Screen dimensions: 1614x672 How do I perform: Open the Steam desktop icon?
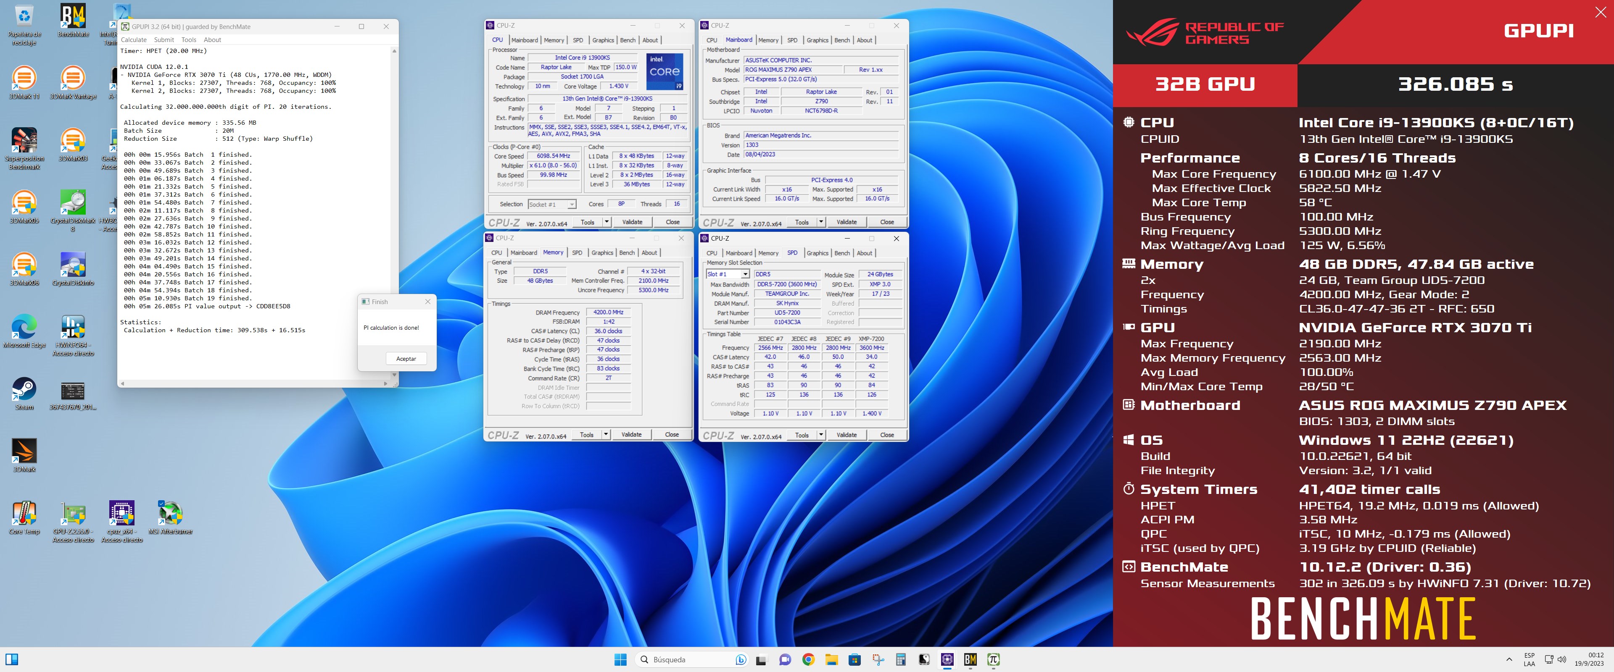click(x=24, y=393)
